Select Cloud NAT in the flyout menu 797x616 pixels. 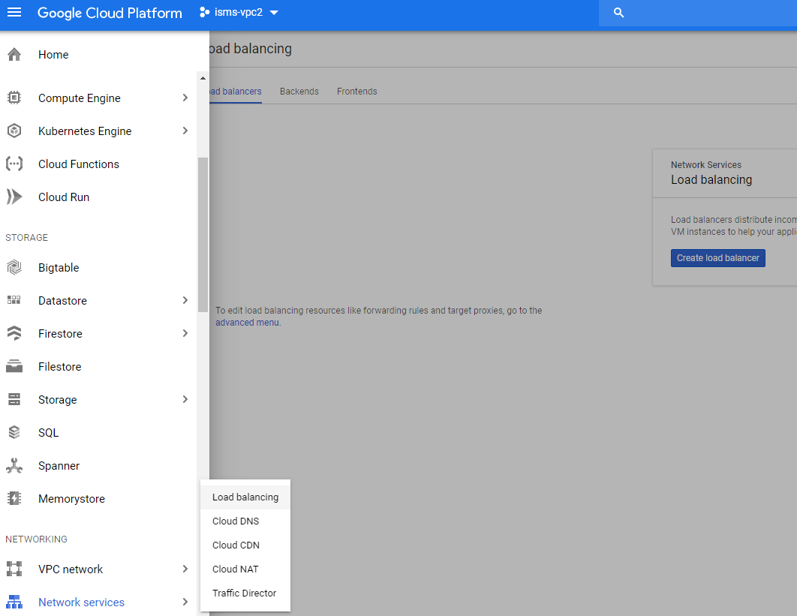pyautogui.click(x=245, y=569)
